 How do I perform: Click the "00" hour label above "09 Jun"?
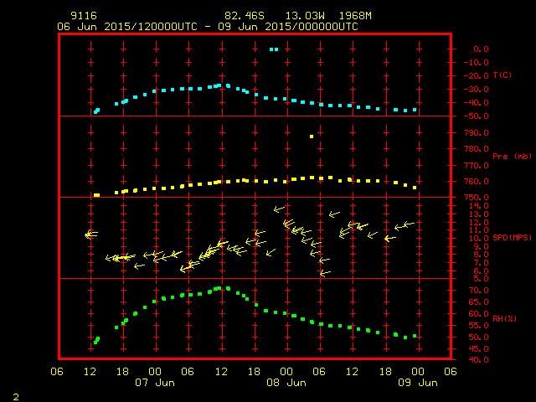(418, 372)
